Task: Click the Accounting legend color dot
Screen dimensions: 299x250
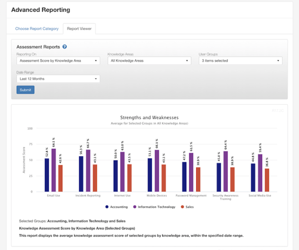Action: [x=107, y=207]
